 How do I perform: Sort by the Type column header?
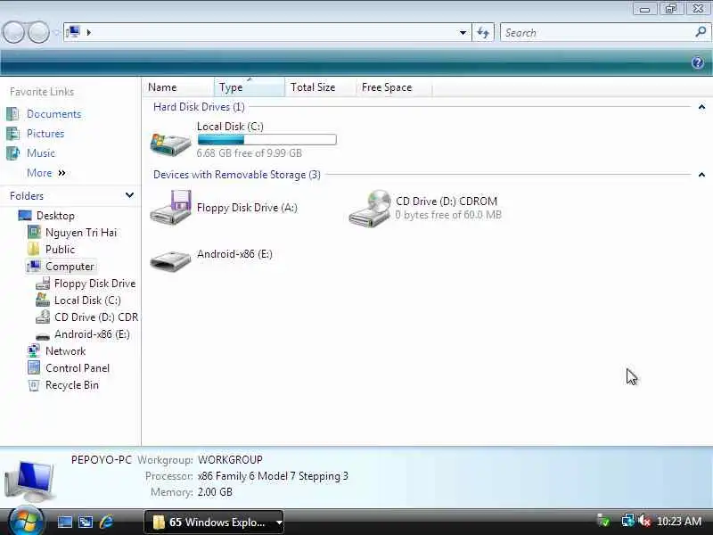[x=250, y=86]
